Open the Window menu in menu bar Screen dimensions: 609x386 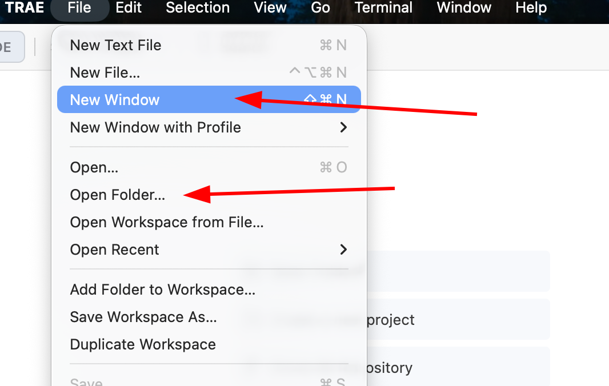click(x=464, y=8)
